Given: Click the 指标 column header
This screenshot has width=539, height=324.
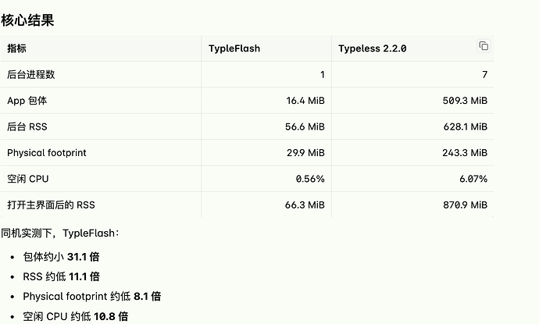Looking at the screenshot, I should click(16, 48).
